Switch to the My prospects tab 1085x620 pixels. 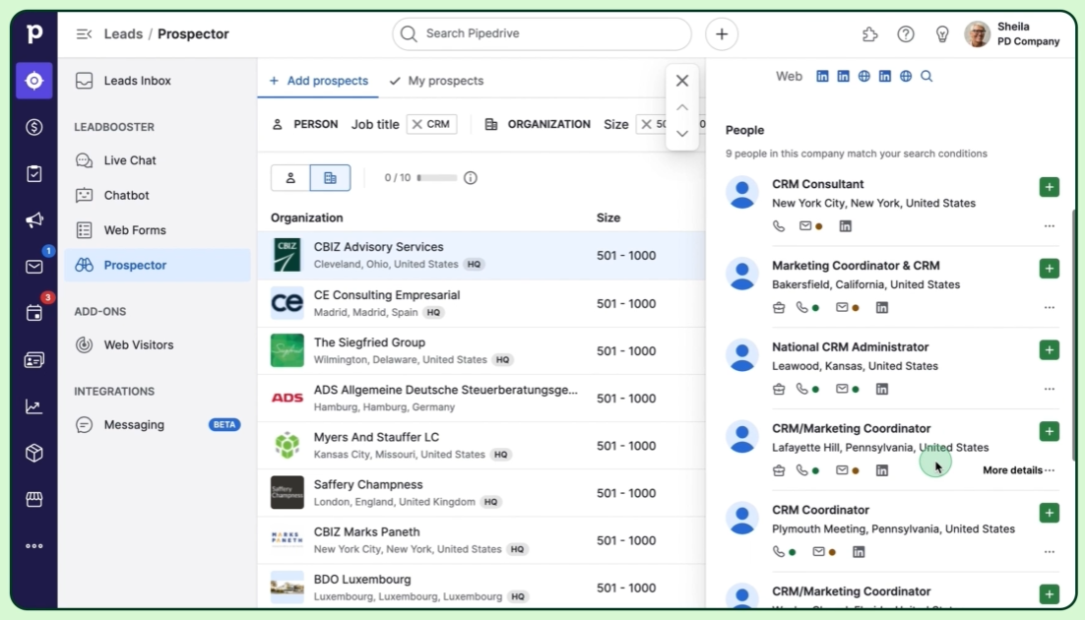pos(436,81)
